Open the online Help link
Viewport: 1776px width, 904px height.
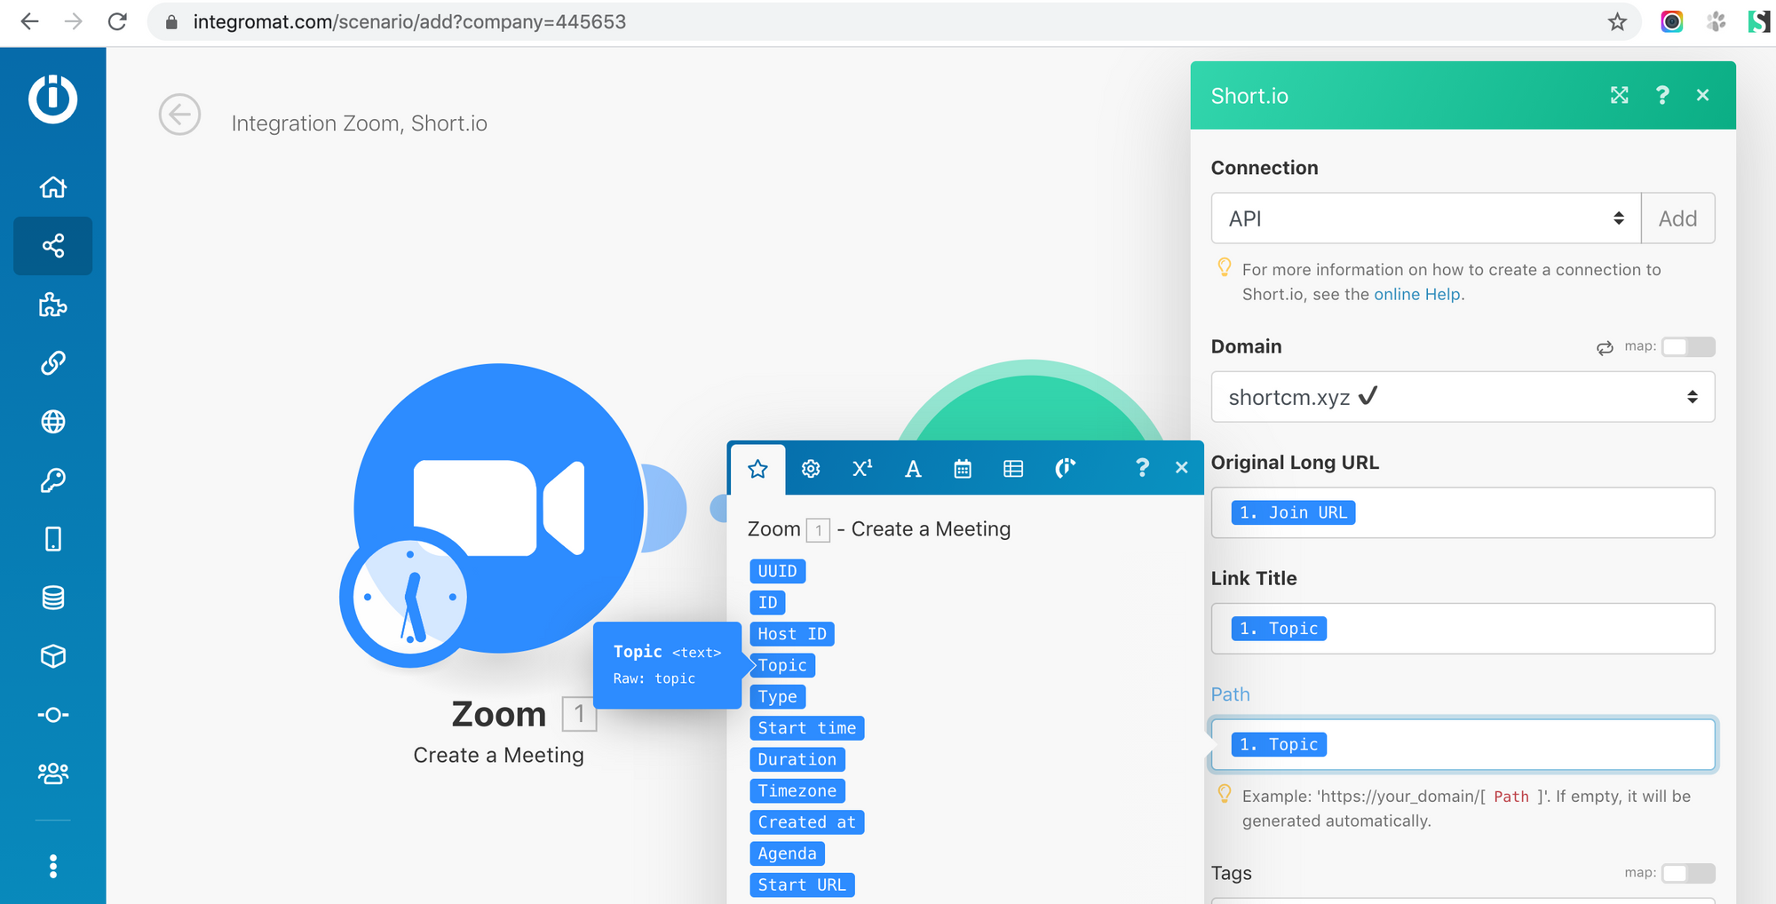(x=1417, y=294)
